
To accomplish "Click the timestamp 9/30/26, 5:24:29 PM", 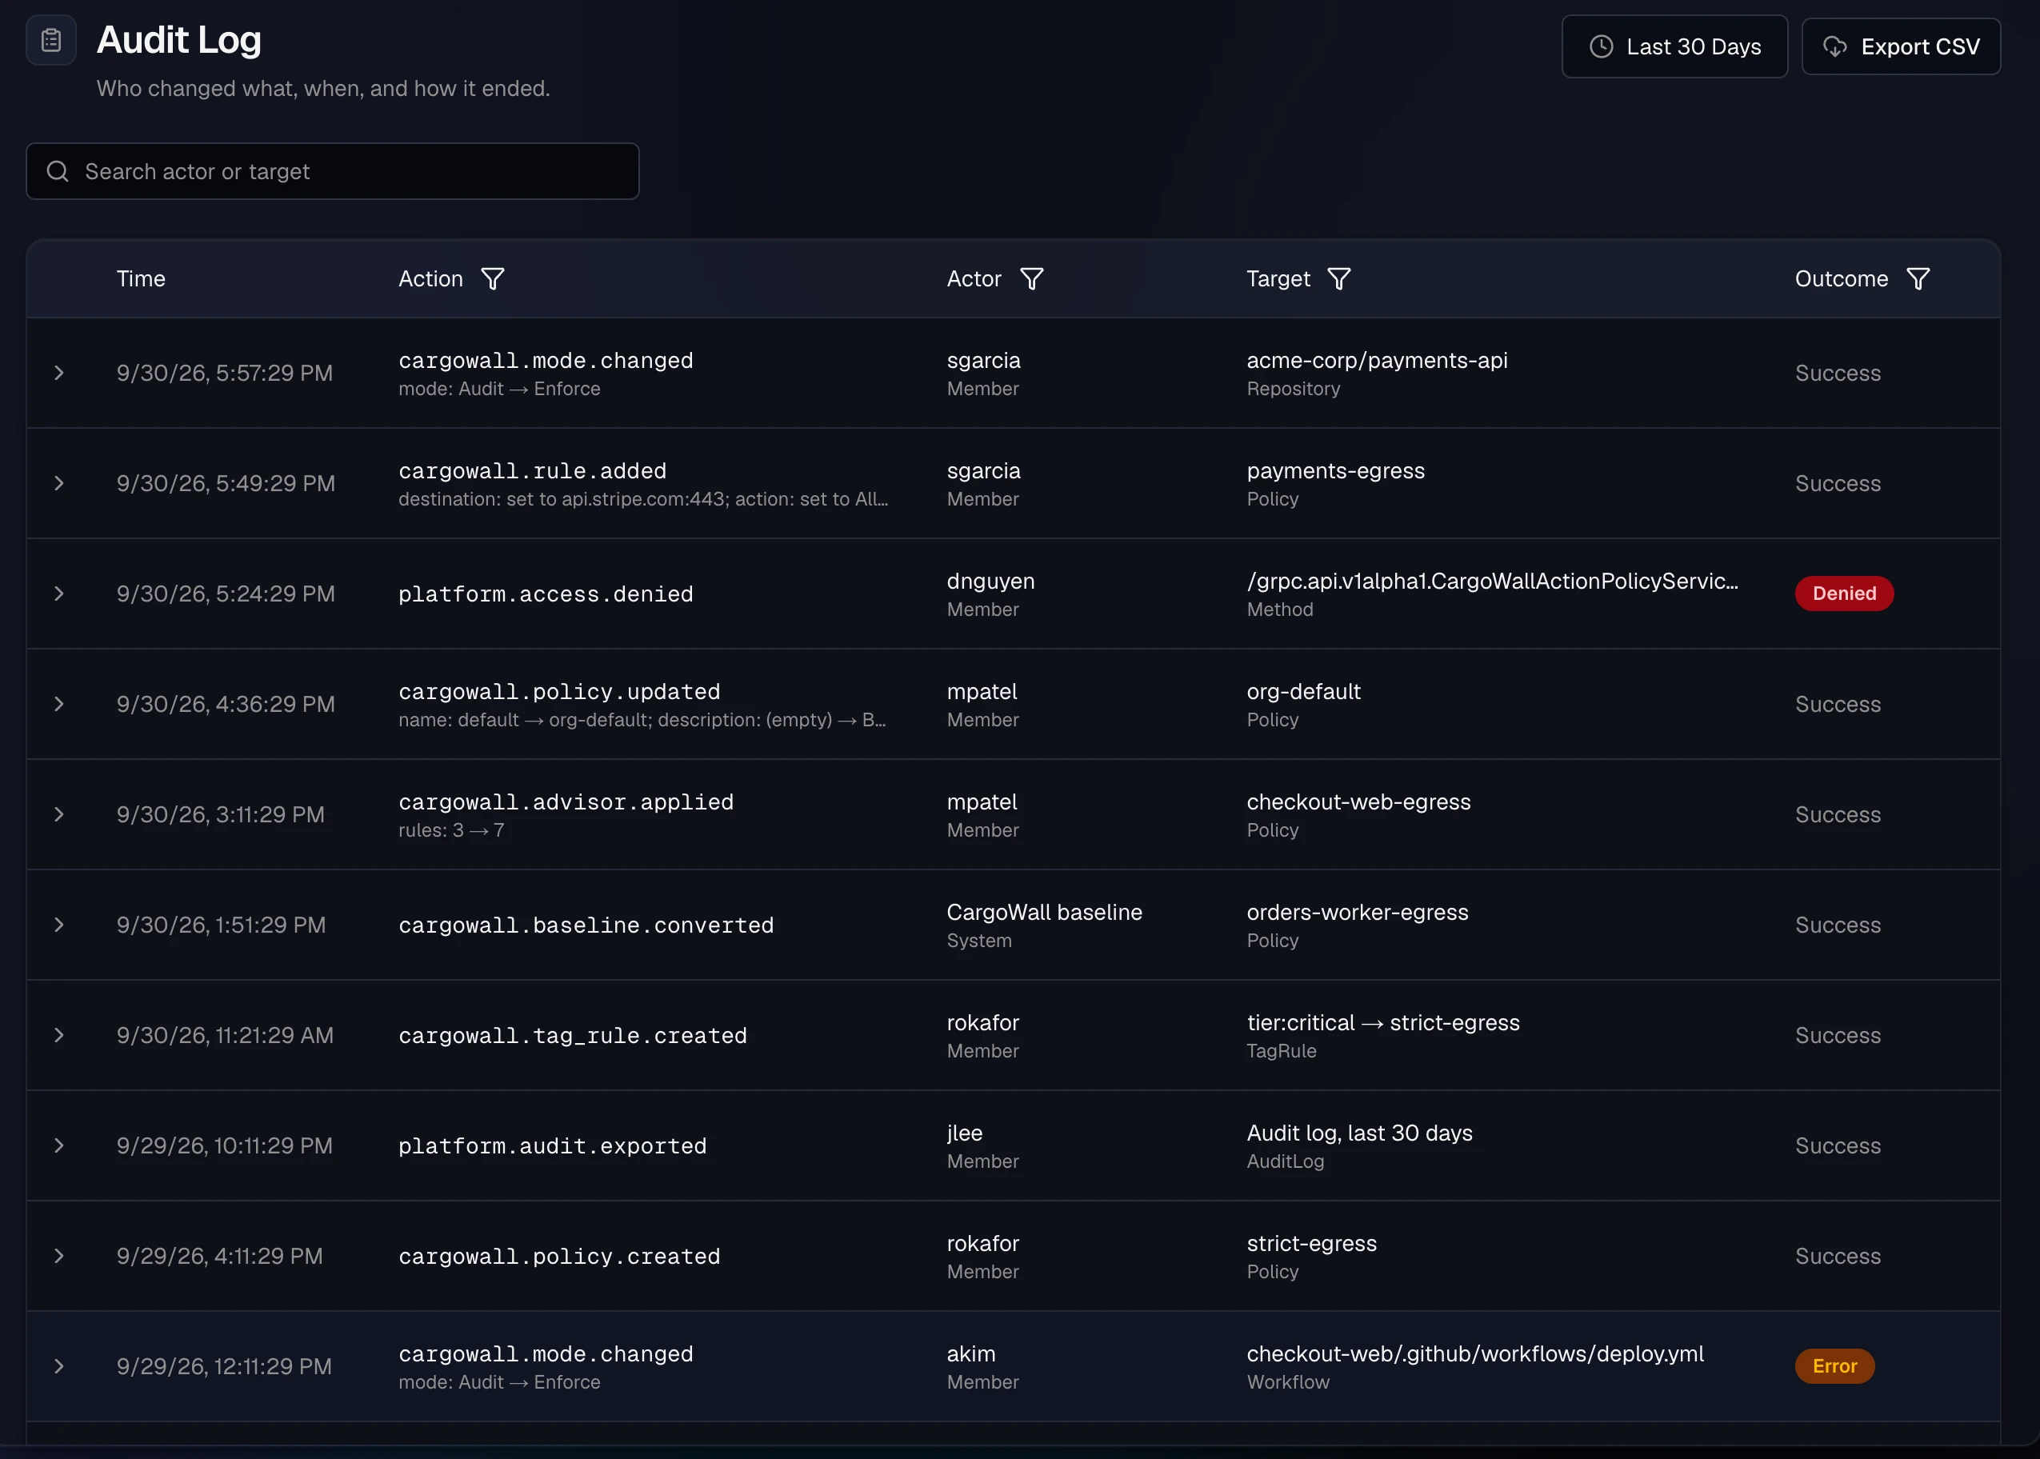I will click(x=226, y=595).
